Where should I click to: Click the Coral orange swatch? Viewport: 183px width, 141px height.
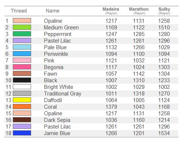tap(22, 106)
